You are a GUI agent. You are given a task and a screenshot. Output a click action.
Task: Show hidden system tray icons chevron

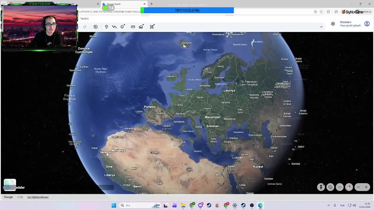coord(328,205)
